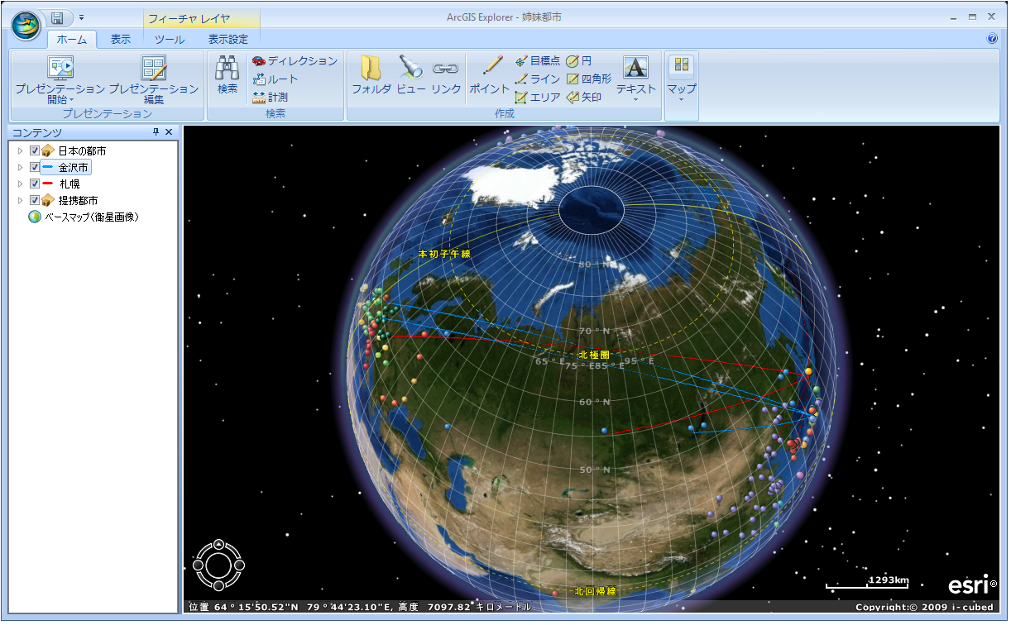Click the Save icon in the quick access toolbar
Image resolution: width=1011 pixels, height=625 pixels.
point(57,17)
